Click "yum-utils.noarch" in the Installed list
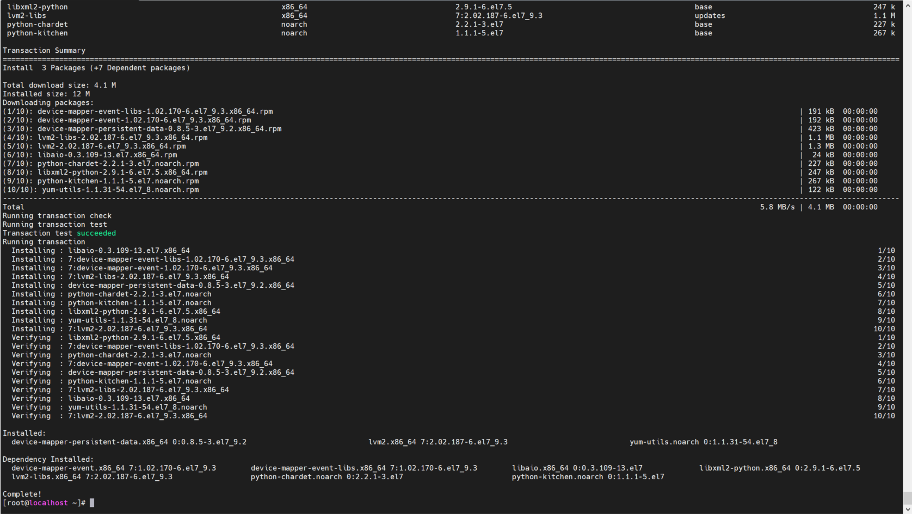This screenshot has width=912, height=514. pos(664,442)
